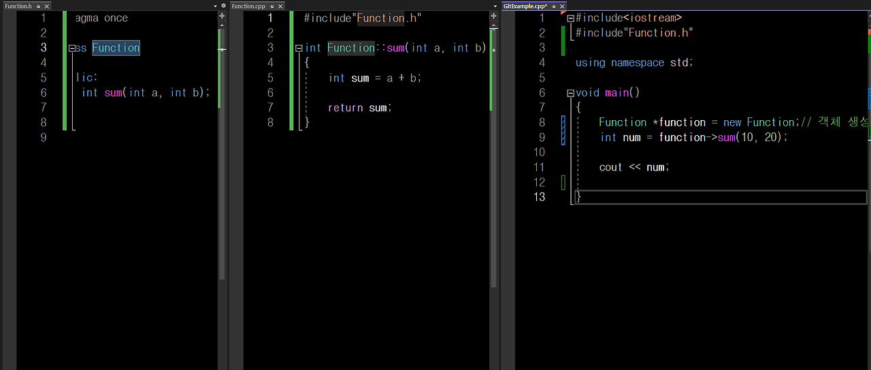This screenshot has height=370, width=871.
Task: Collapse the Function::sum definition in Function.cpp
Action: [299, 48]
